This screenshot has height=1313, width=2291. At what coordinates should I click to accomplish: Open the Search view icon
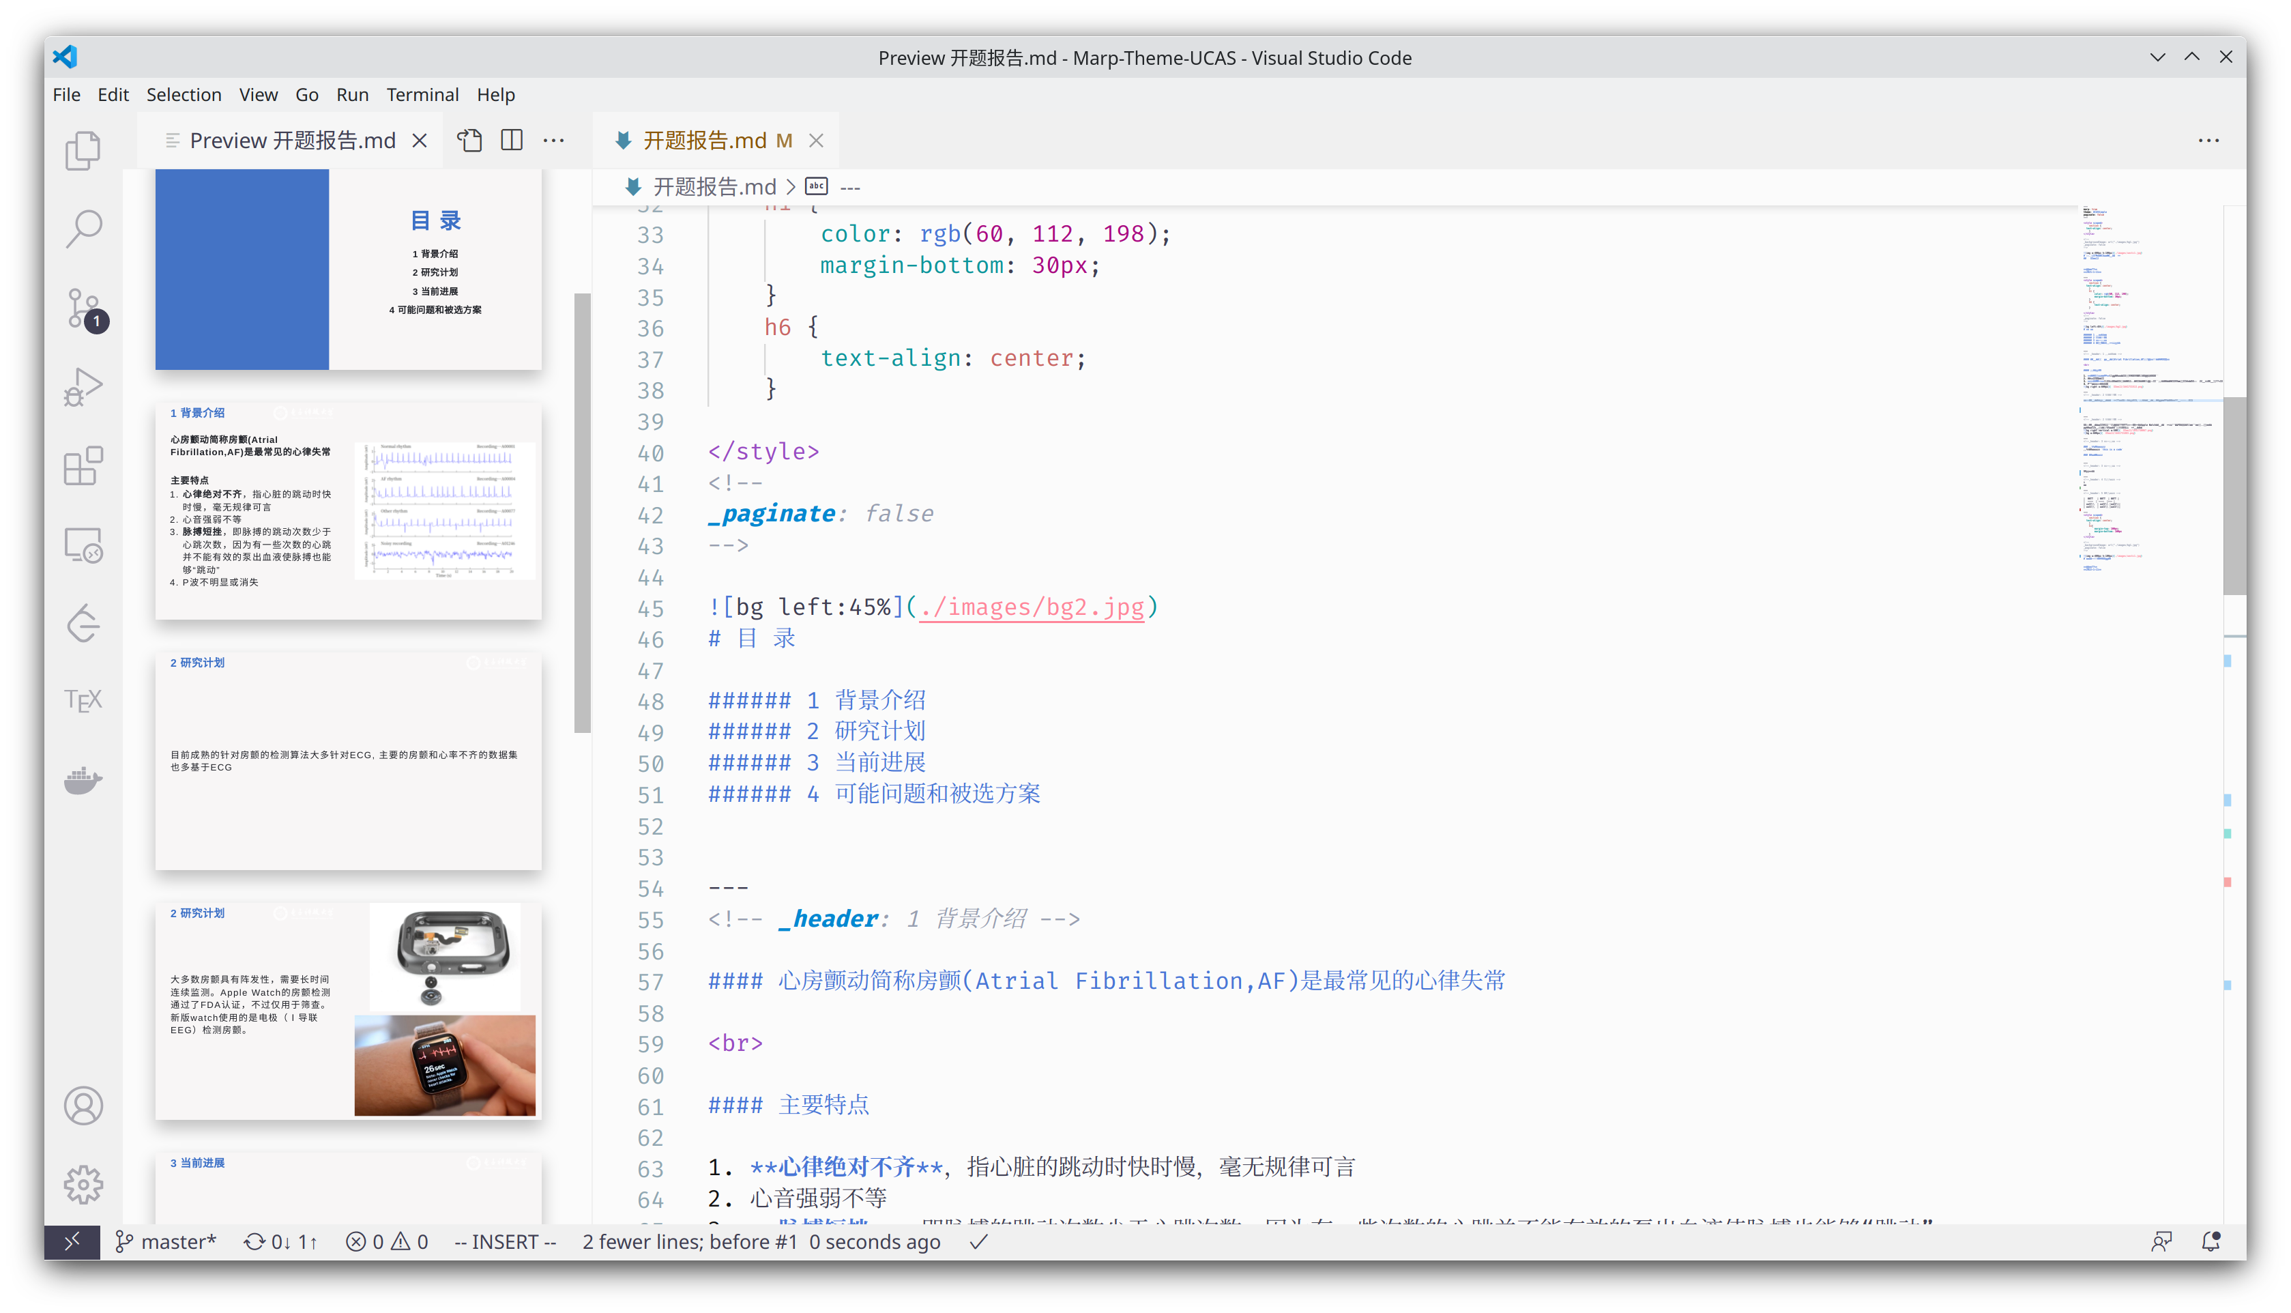coord(83,229)
